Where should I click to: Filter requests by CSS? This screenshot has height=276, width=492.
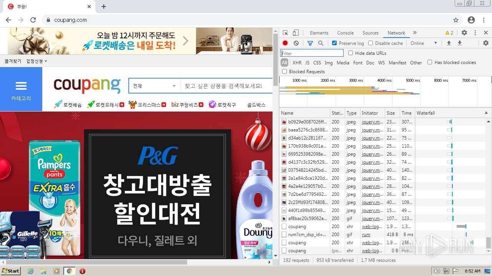tap(317, 62)
